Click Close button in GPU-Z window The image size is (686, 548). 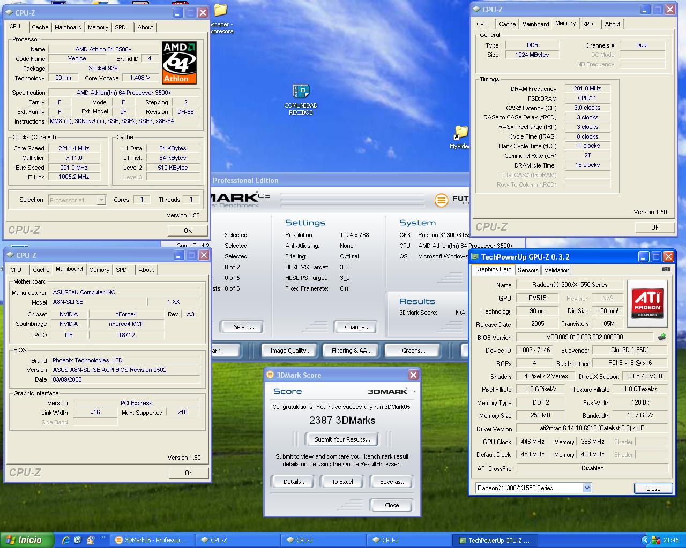point(653,488)
